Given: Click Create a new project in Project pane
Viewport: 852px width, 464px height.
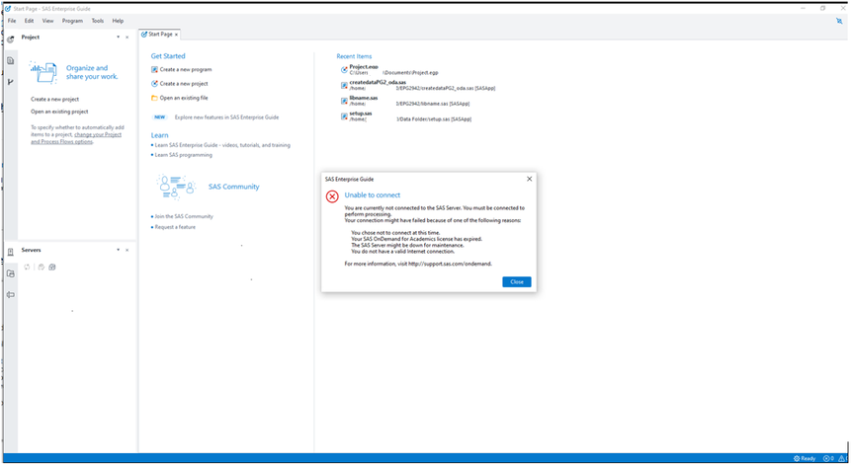Looking at the screenshot, I should coord(55,100).
